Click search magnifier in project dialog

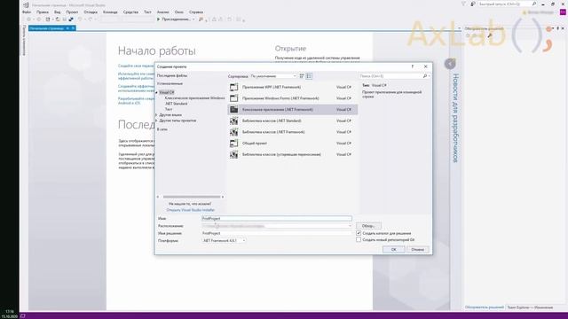coord(424,76)
